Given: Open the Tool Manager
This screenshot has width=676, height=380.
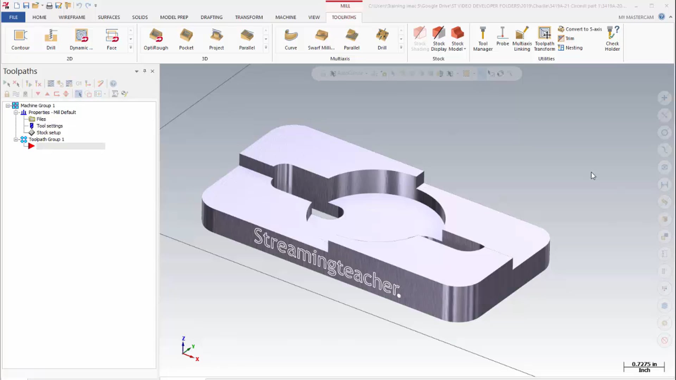Looking at the screenshot, I should pyautogui.click(x=483, y=39).
